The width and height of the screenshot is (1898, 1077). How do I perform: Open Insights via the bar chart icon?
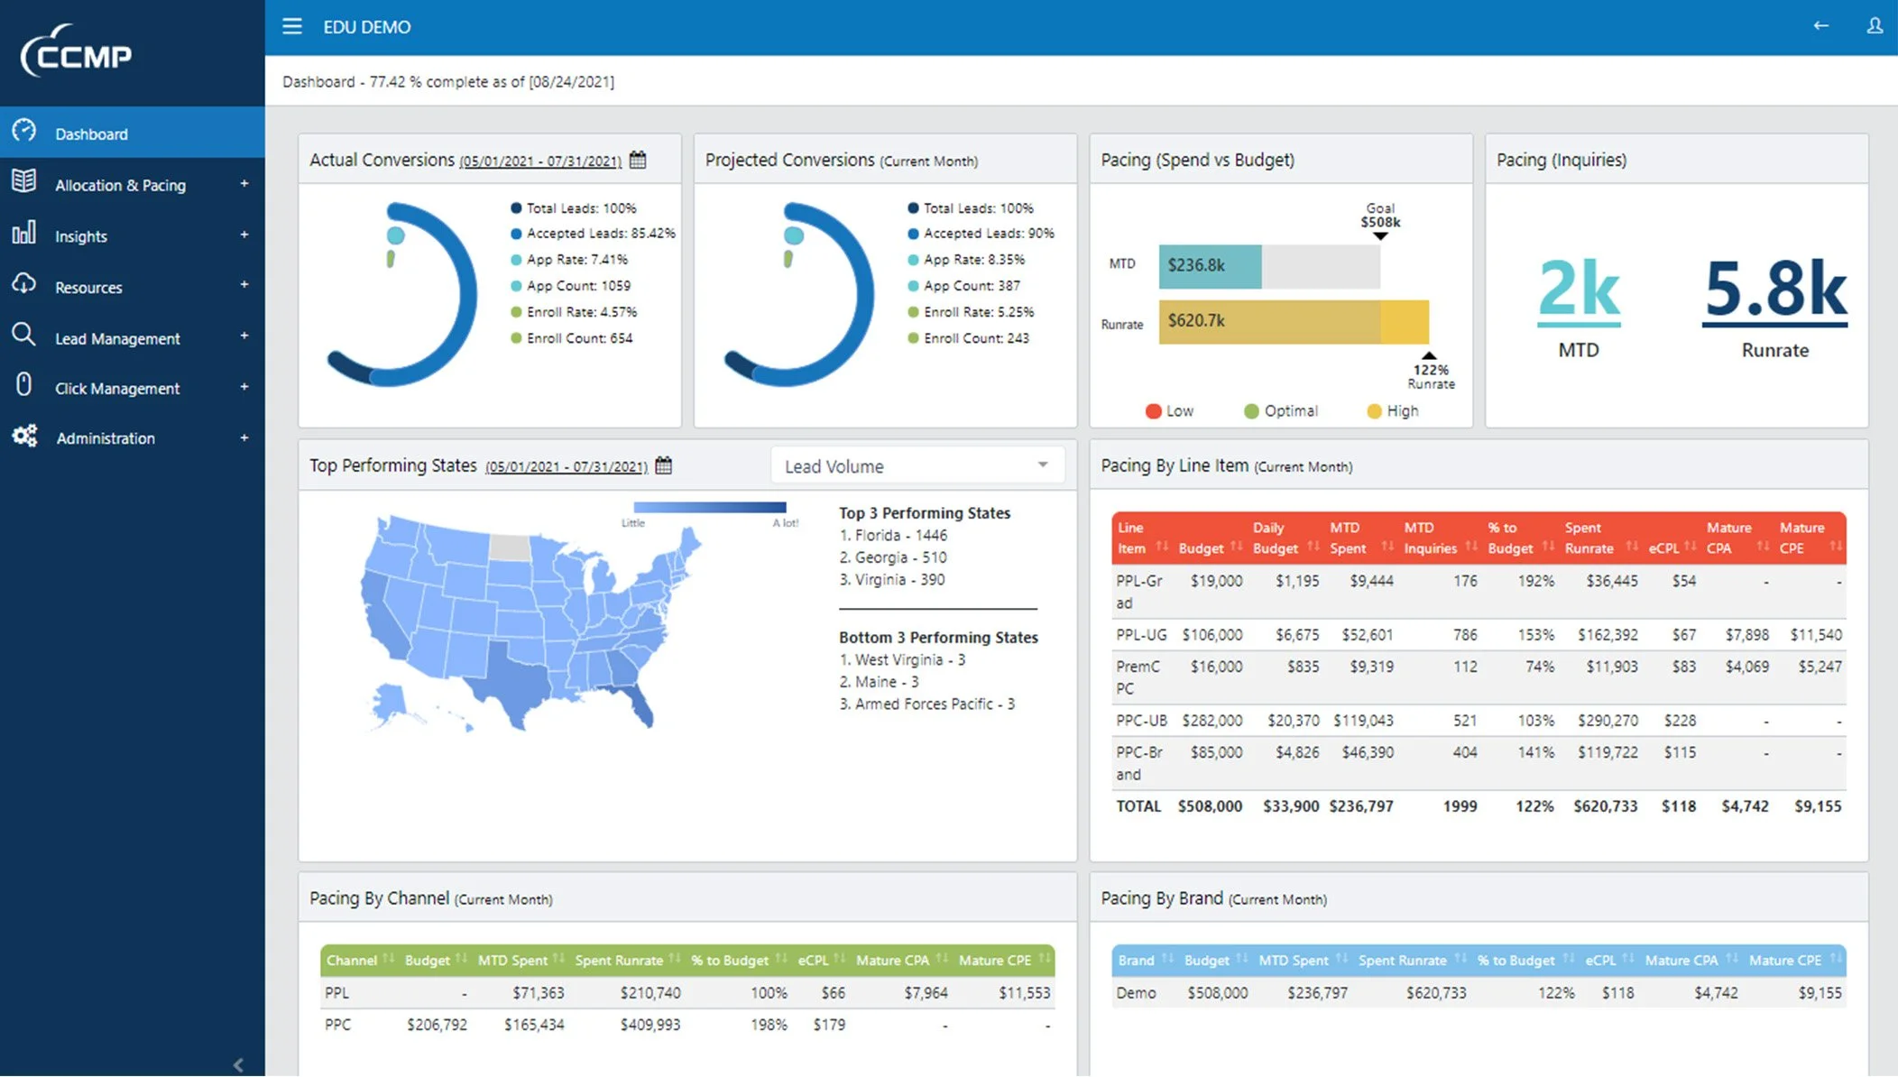tap(24, 235)
